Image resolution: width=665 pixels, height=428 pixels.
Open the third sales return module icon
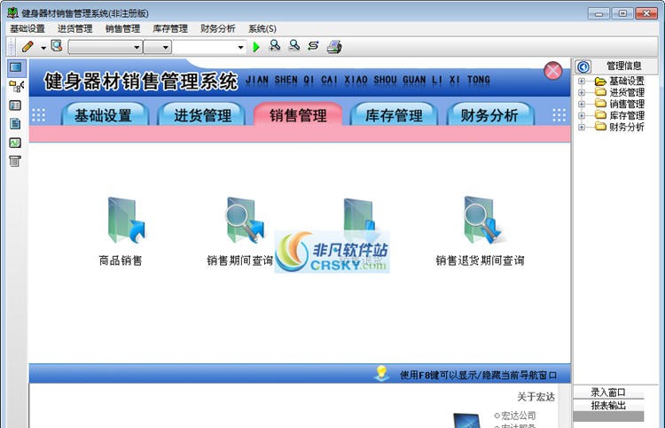click(x=362, y=220)
